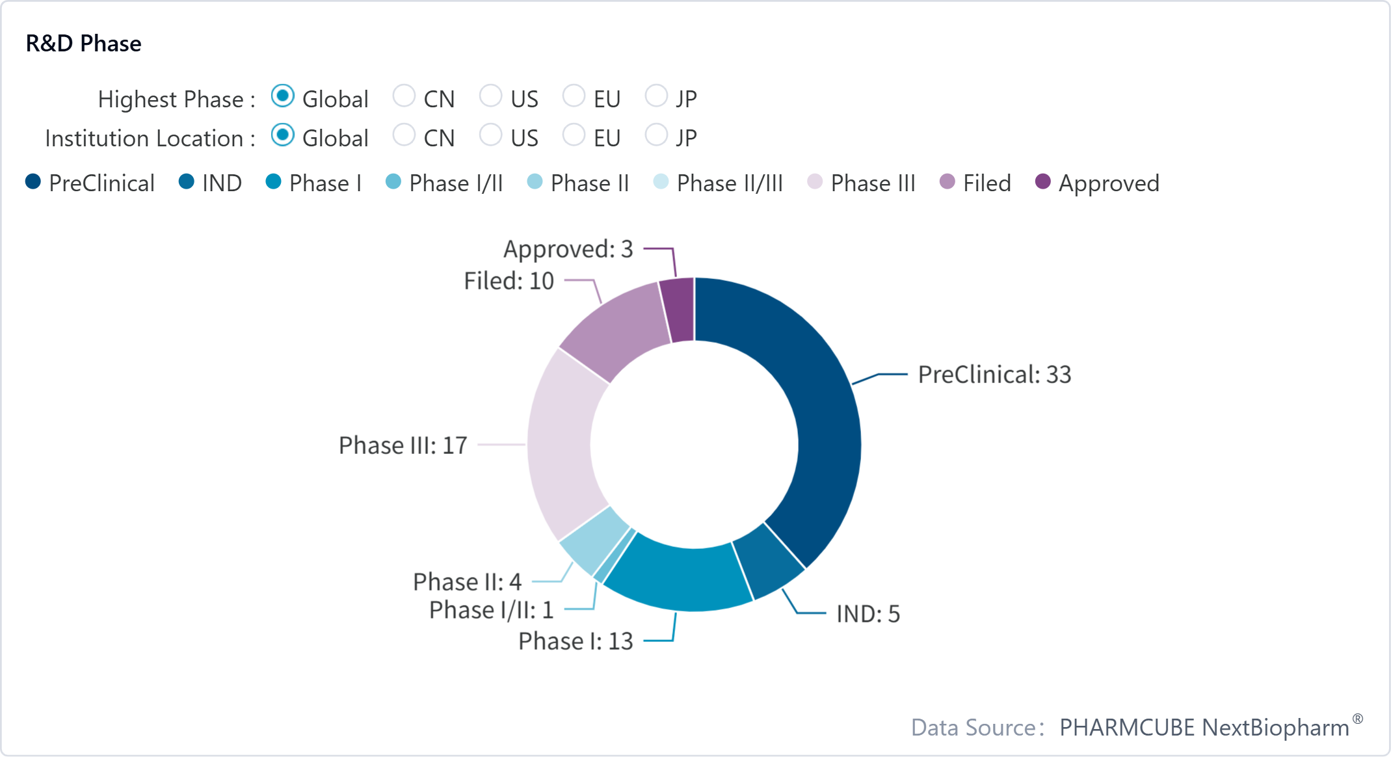Toggle the Filed legend marker

(x=947, y=182)
